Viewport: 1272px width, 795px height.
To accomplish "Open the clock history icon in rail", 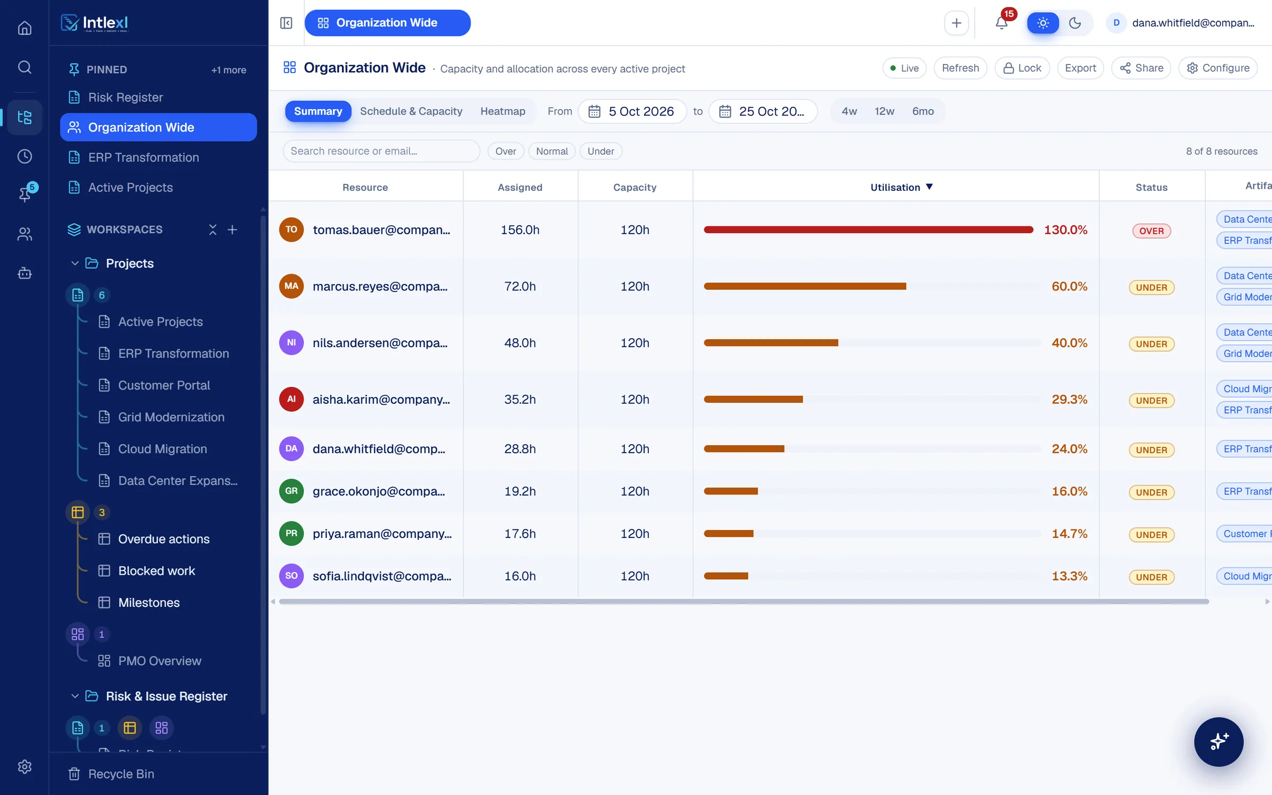I will click(x=24, y=156).
